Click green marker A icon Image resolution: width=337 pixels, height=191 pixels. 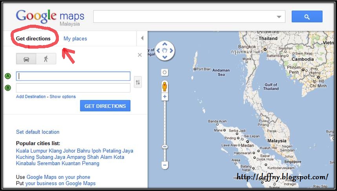8,76
